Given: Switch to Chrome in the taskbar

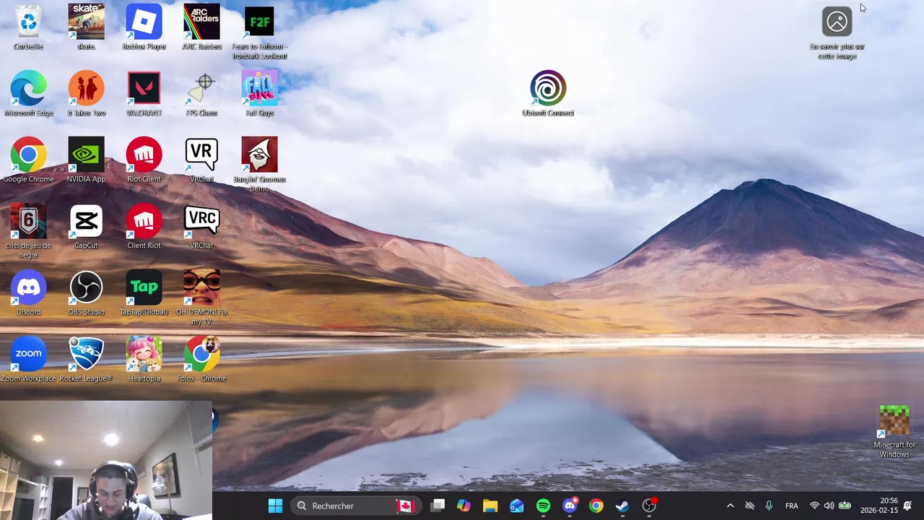Looking at the screenshot, I should [596, 506].
